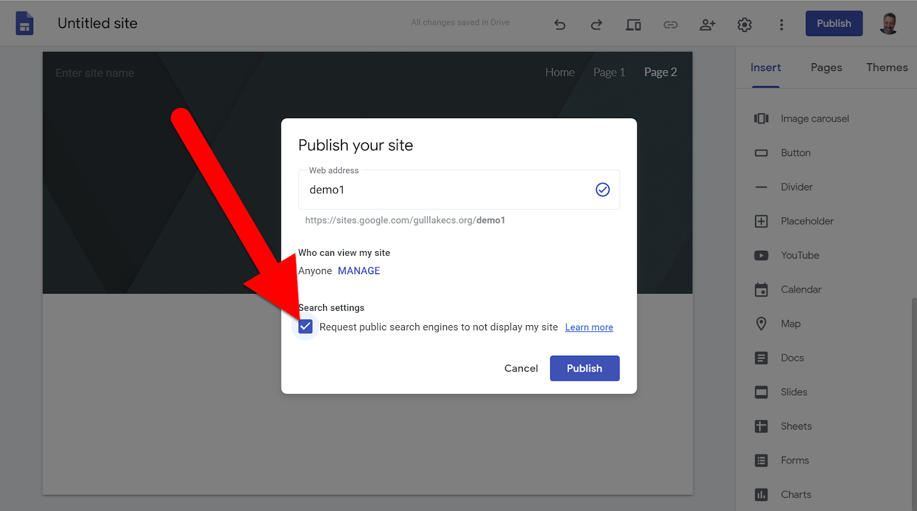Click the Enter site name field

pyautogui.click(x=95, y=73)
